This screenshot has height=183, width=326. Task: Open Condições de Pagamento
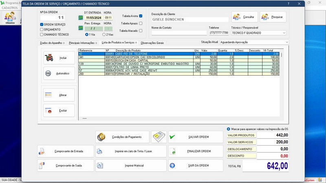point(122,137)
